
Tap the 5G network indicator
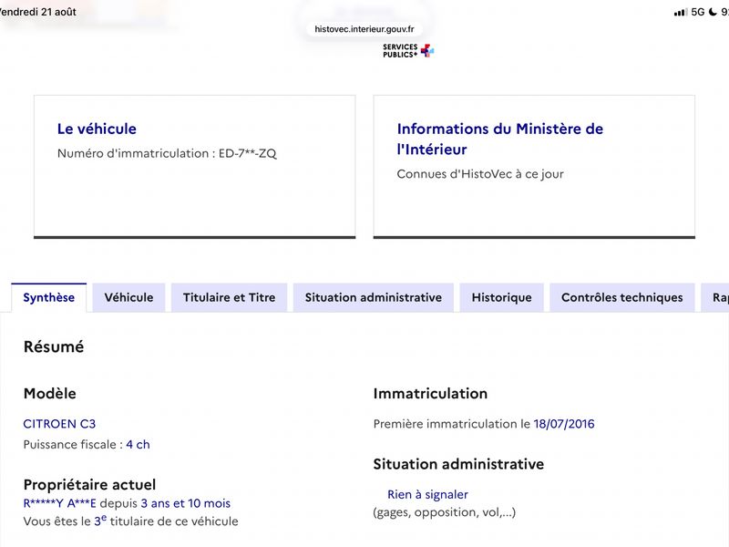tap(697, 12)
